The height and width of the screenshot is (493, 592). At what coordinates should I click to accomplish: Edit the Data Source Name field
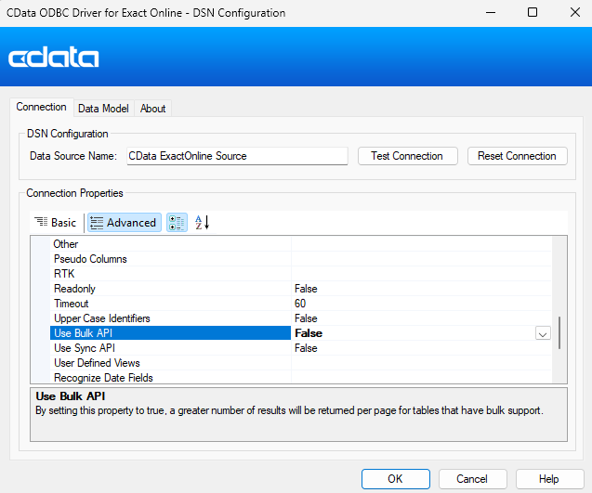[237, 156]
